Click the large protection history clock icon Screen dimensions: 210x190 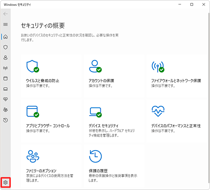pos(95,156)
